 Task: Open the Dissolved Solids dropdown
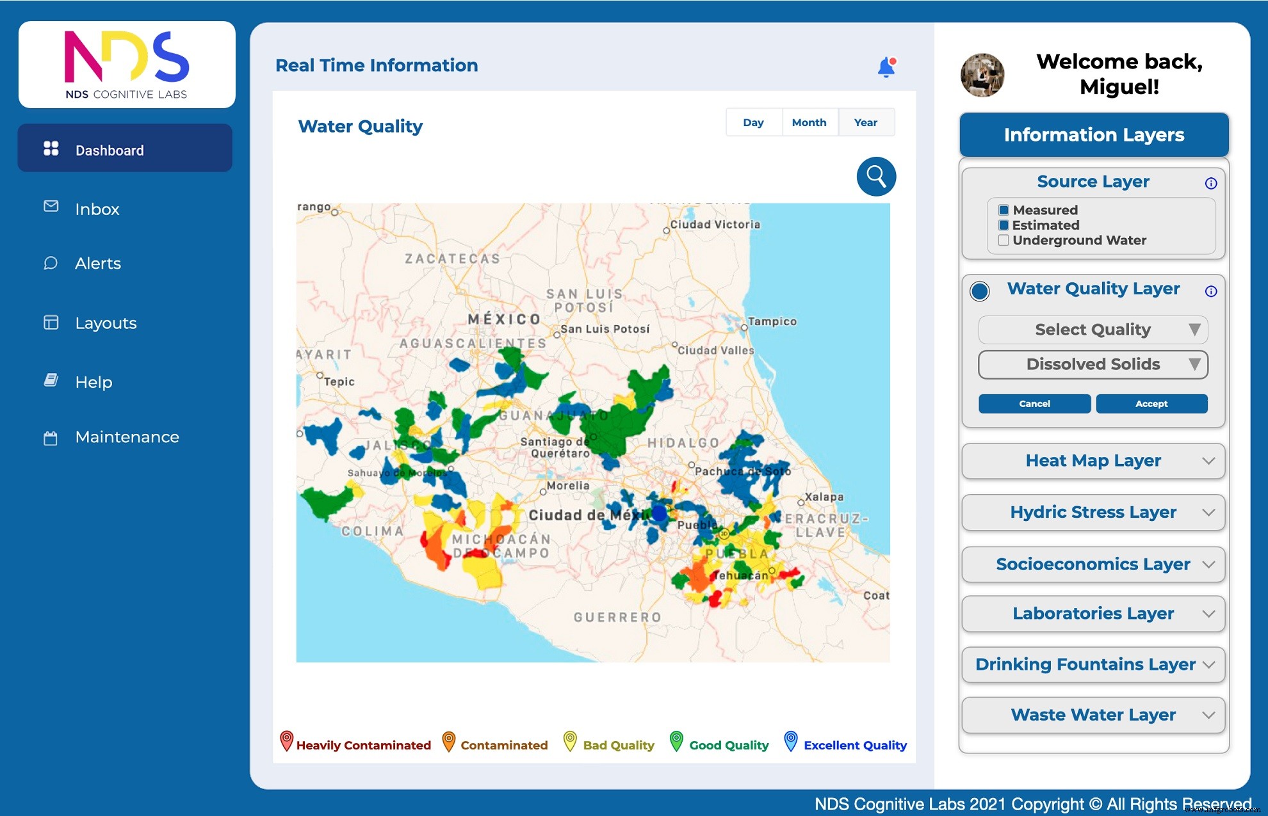pyautogui.click(x=1093, y=364)
